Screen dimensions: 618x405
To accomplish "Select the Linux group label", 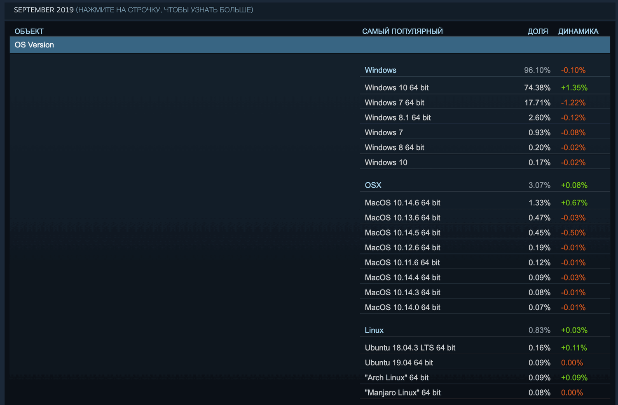I will (374, 330).
